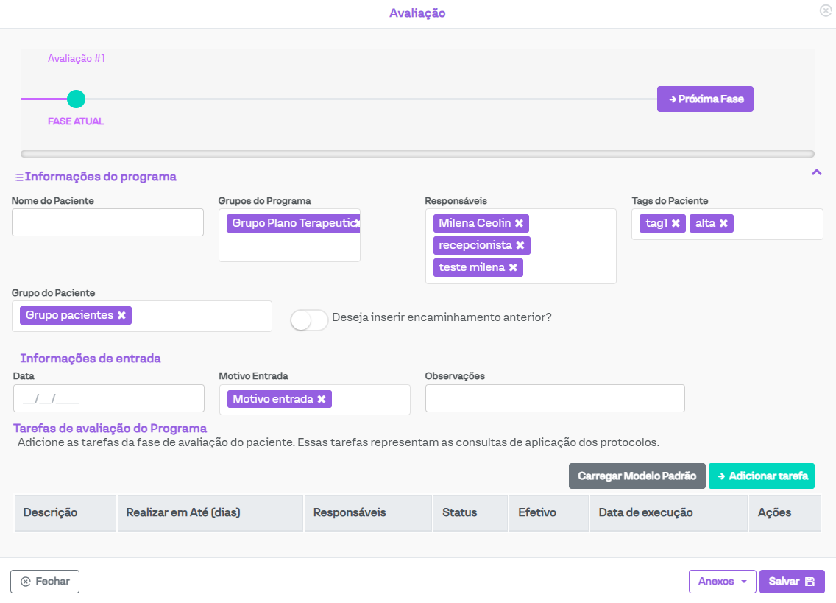Click the horizontal scrollbar under the phase timeline
This screenshot has height=603, width=836.
[x=417, y=154]
